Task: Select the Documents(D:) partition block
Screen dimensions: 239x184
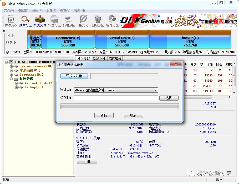Action: pyautogui.click(x=68, y=39)
